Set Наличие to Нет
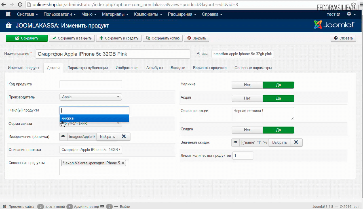The image size is (363, 209). point(247,85)
